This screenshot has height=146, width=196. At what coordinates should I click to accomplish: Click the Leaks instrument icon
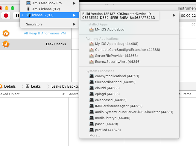pos(6,44)
